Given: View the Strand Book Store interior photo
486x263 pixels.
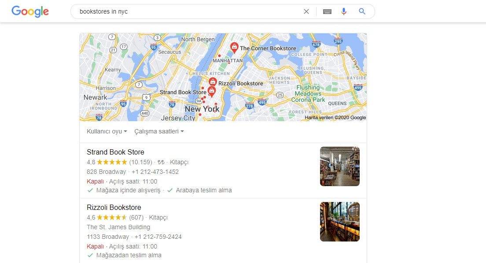Looking at the screenshot, I should (340, 166).
